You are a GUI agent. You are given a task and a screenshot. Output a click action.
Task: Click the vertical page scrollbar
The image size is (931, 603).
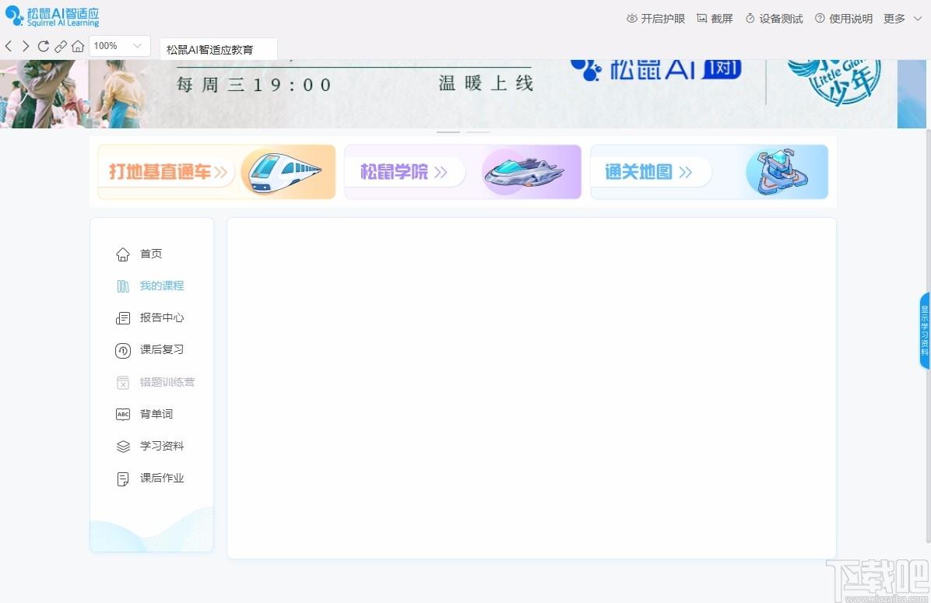[928, 335]
